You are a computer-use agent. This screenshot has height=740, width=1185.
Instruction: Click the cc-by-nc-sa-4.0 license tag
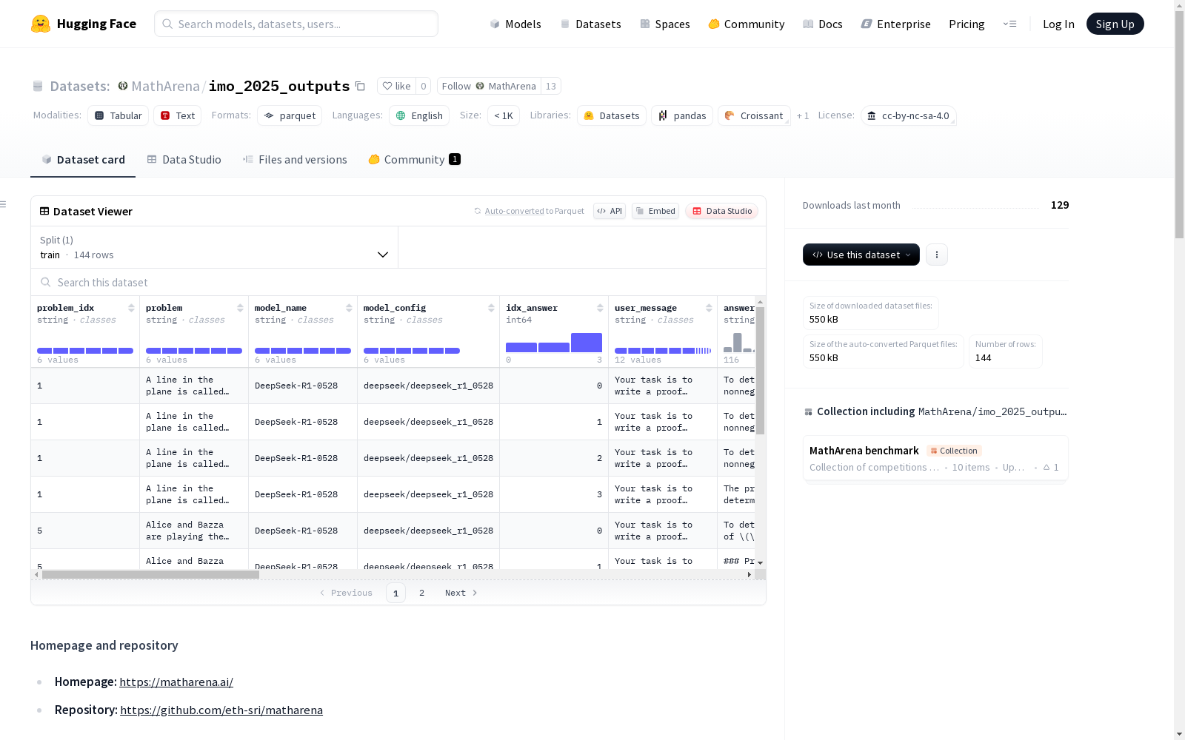(909, 115)
